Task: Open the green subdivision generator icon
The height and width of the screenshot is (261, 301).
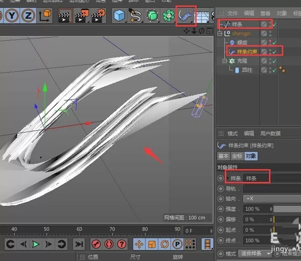Action: coord(152,16)
